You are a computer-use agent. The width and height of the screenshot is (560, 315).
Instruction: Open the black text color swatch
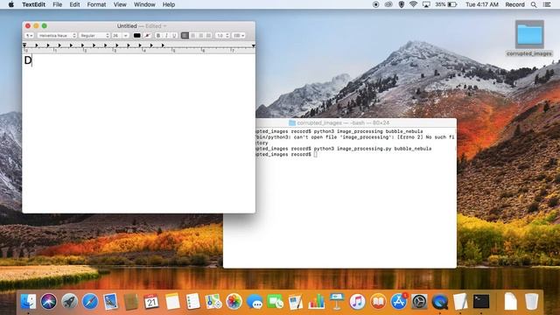point(136,36)
